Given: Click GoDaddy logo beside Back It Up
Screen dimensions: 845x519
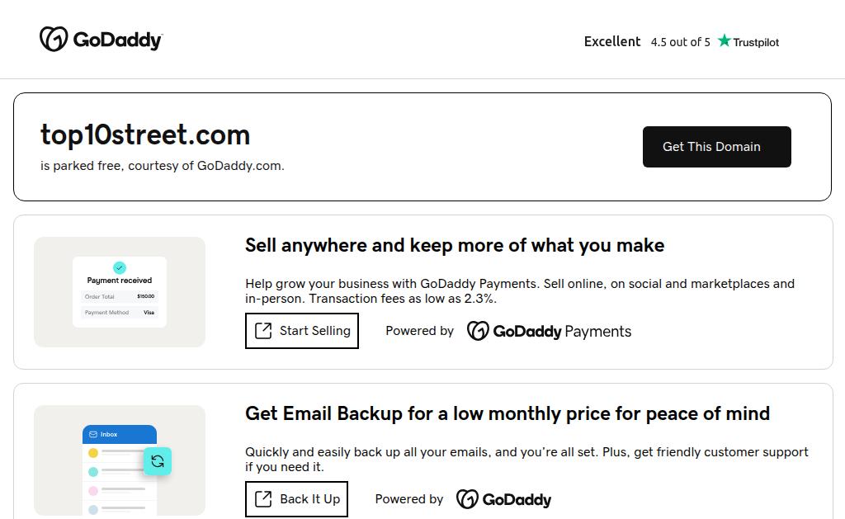Looking at the screenshot, I should [x=503, y=499].
